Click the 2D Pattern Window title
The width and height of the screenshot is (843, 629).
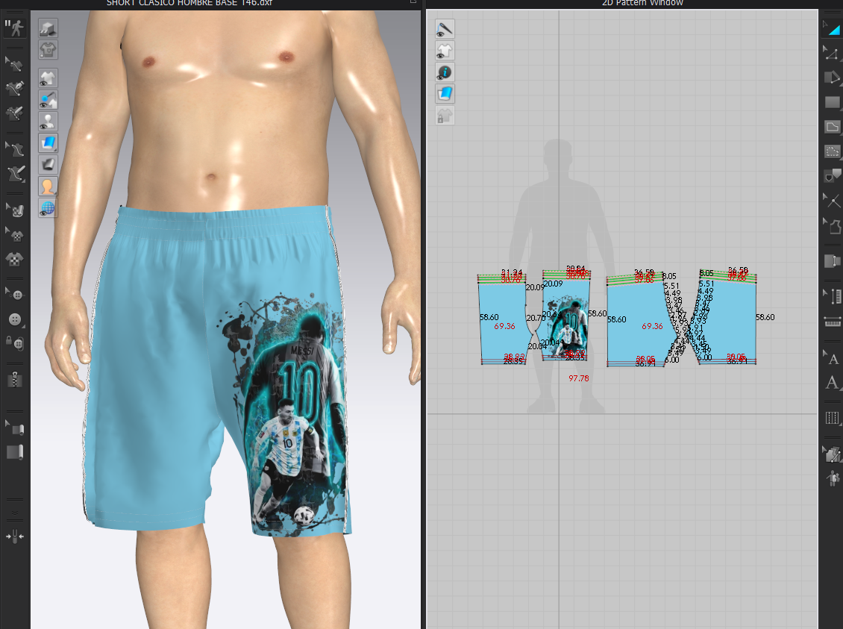(x=631, y=3)
